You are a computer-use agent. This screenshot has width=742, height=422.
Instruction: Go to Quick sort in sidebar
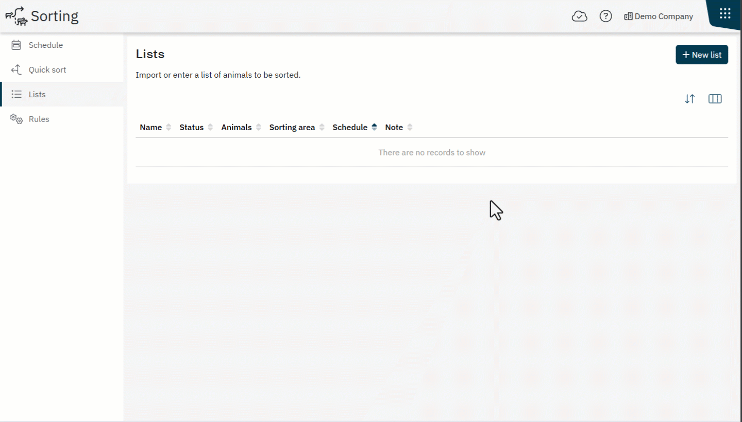pos(62,69)
